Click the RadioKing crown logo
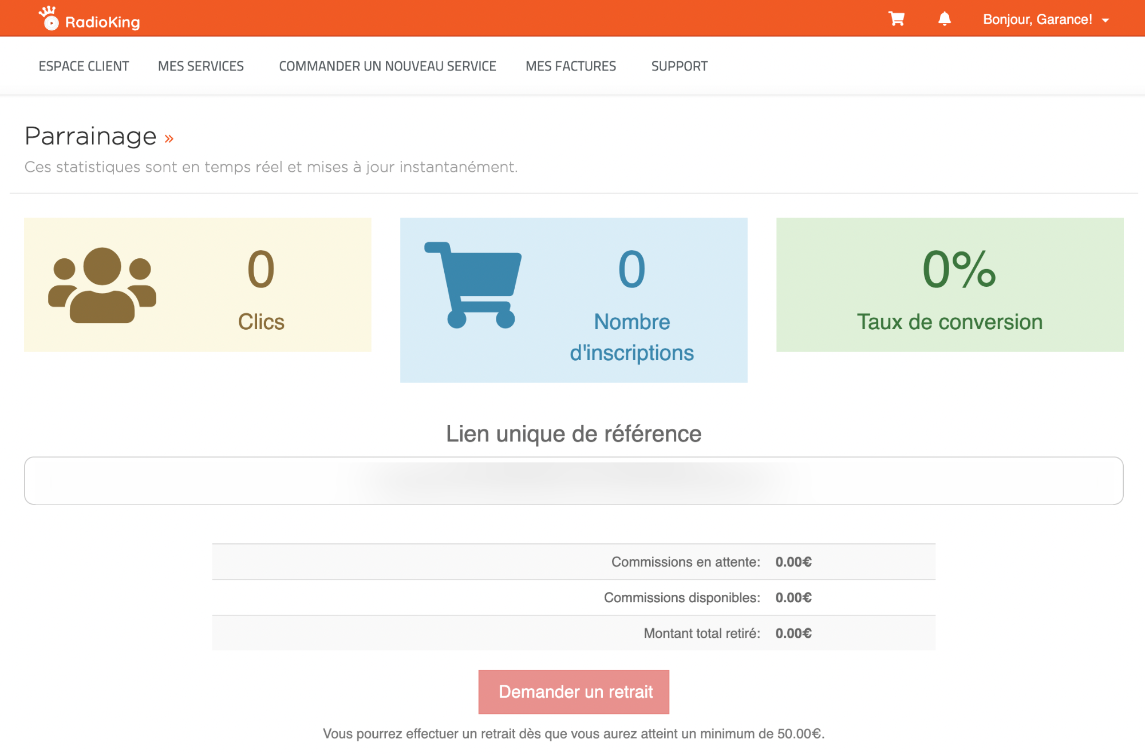 (49, 18)
